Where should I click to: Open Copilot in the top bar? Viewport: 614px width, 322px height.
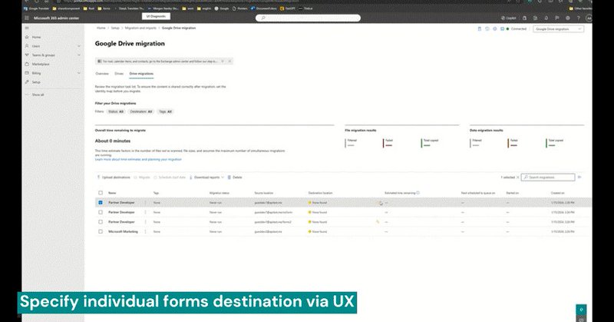(508, 18)
